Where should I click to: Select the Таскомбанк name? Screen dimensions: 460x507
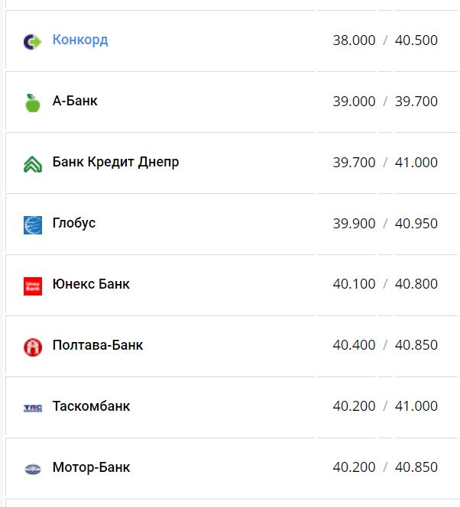91,406
